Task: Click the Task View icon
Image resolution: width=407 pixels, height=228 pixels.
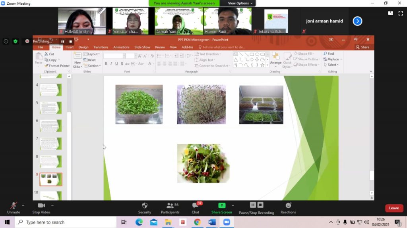Action: tap(124, 222)
